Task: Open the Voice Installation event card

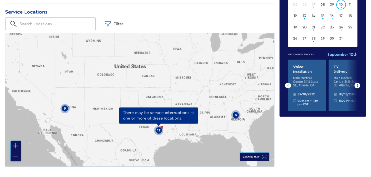Action: [x=307, y=85]
